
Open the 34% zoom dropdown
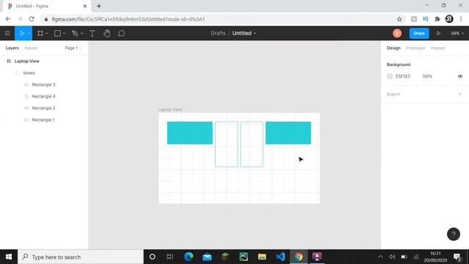coord(457,33)
